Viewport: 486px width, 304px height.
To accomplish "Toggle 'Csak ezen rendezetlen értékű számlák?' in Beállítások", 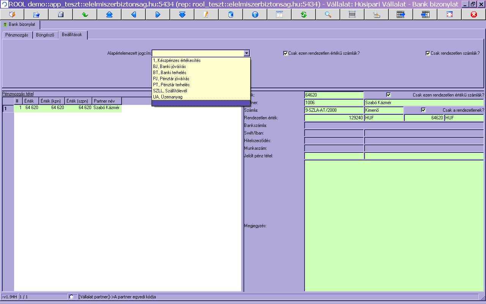I will 286,53.
